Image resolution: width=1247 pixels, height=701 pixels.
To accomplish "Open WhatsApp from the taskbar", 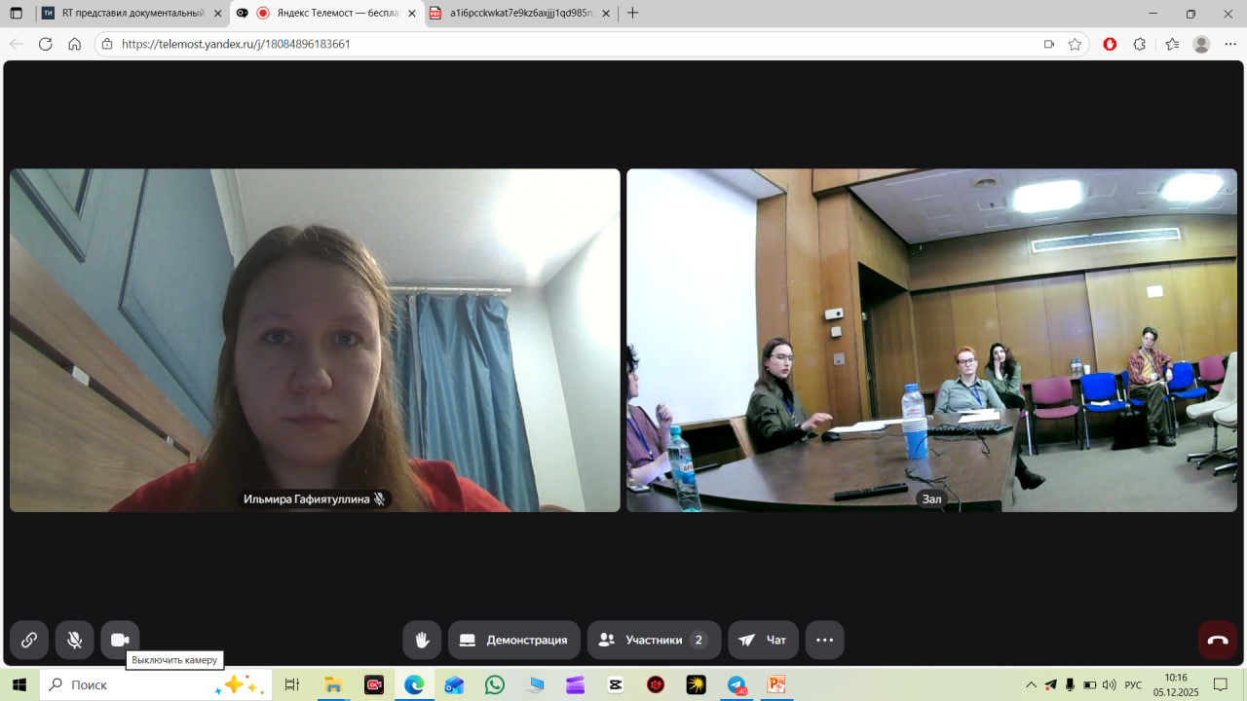I will (495, 684).
